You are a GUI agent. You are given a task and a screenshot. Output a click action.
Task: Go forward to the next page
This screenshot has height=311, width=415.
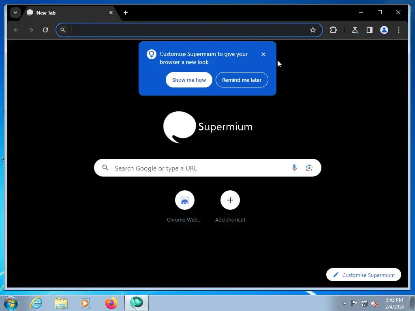(x=31, y=30)
